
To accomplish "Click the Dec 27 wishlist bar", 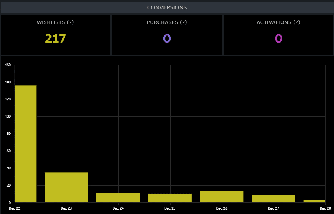I will pos(273,198).
